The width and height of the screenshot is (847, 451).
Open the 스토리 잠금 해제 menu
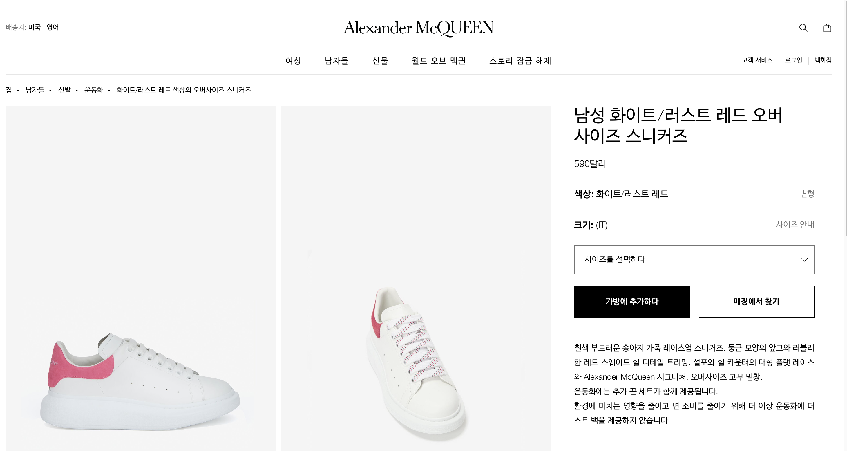pyautogui.click(x=520, y=61)
